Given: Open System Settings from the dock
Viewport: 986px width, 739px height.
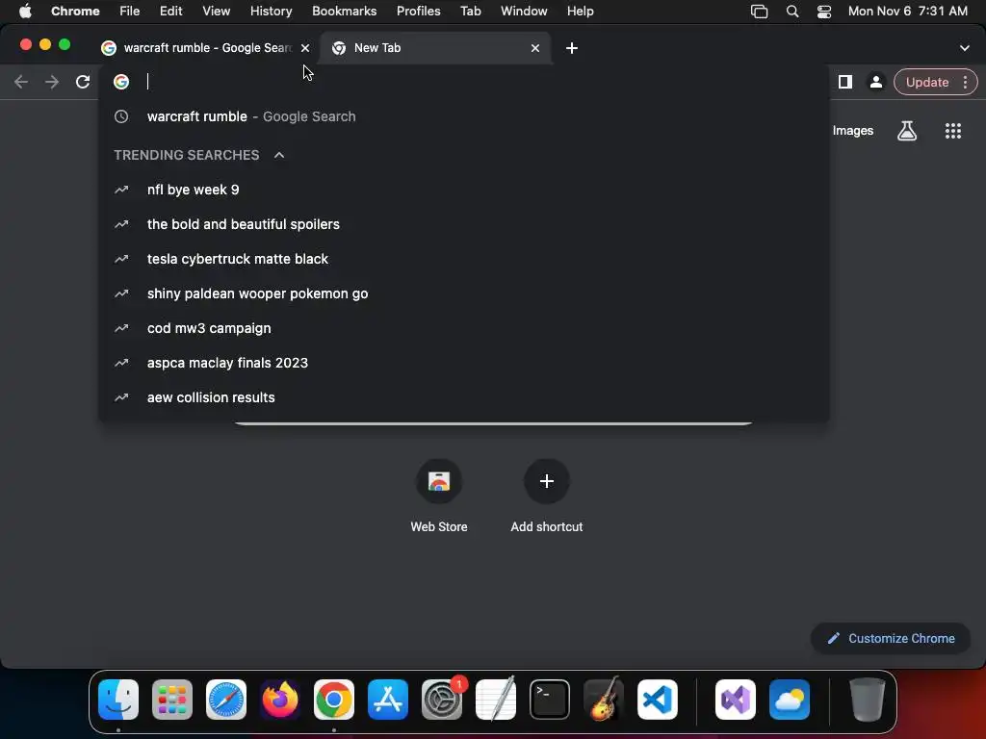Looking at the screenshot, I should (441, 700).
